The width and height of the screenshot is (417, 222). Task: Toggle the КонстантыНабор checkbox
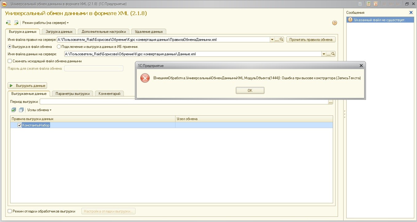tap(20, 125)
